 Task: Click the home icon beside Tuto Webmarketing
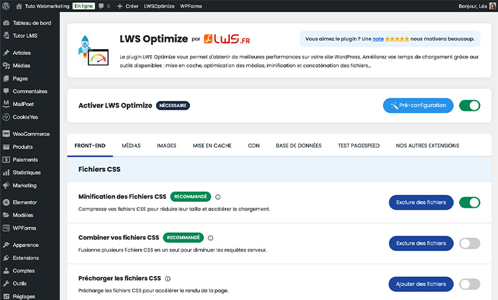(x=19, y=6)
